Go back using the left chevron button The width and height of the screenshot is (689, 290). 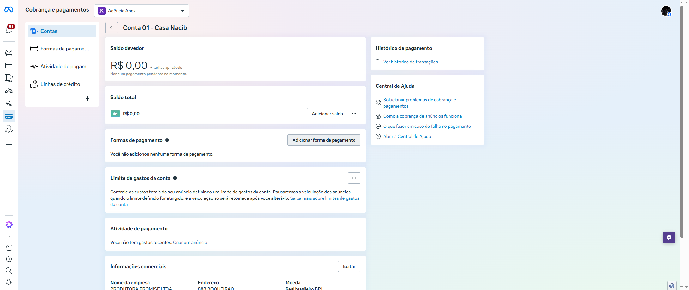[x=112, y=28]
